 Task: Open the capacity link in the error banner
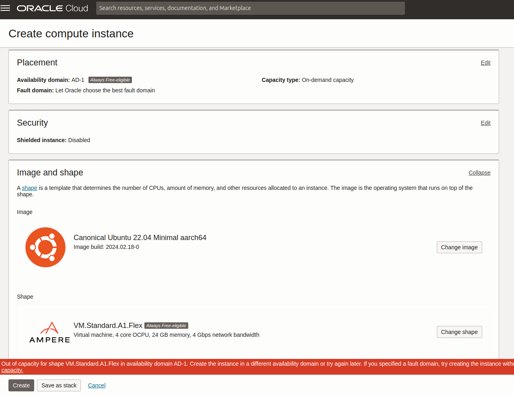(12, 370)
